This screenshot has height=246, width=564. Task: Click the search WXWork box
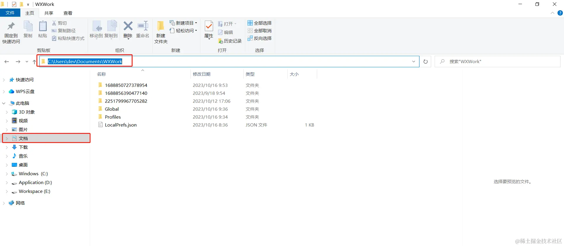498,62
